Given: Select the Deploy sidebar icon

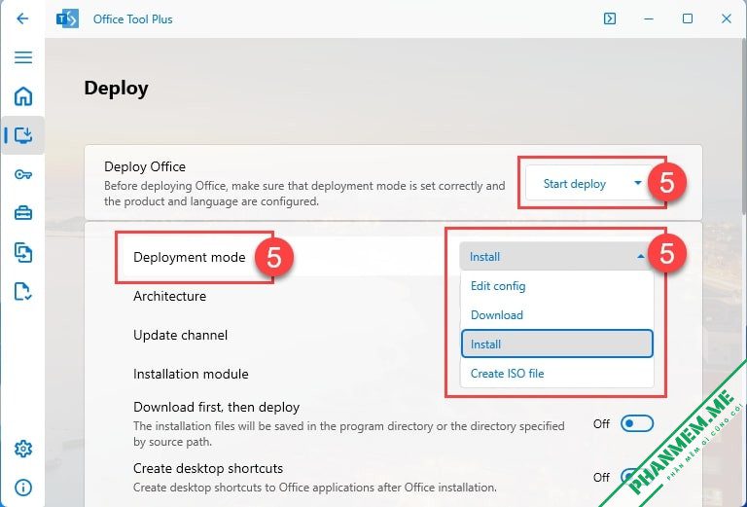Looking at the screenshot, I should 23,135.
